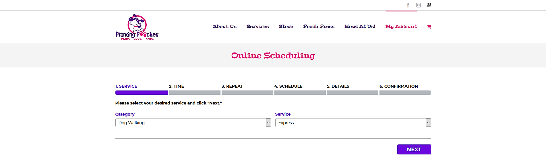Click the 6. CONFIRMATION step label
This screenshot has height=157, width=546.
tap(398, 86)
